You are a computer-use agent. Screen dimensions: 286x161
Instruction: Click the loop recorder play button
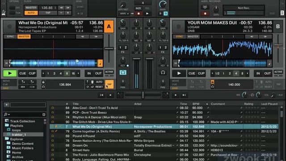(147, 13)
